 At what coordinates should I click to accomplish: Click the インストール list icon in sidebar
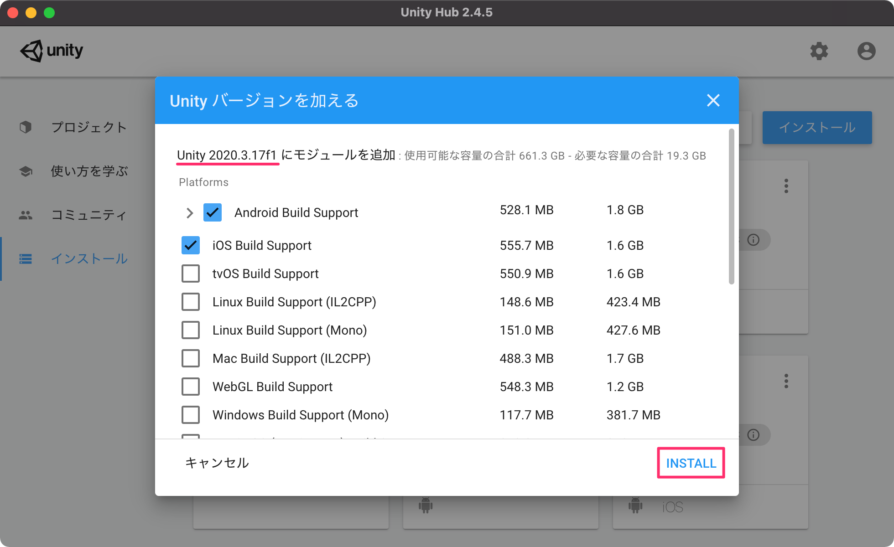[26, 259]
